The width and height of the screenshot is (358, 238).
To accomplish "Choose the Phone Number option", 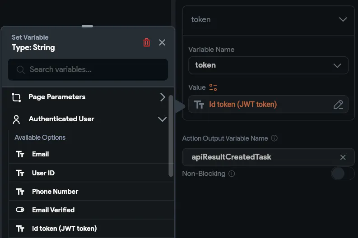I will point(55,192).
